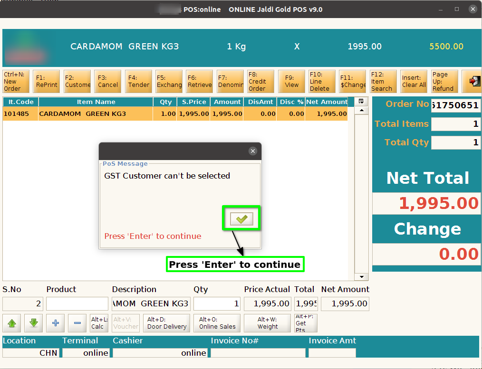Click Alt+W Weight button
The height and width of the screenshot is (369, 482).
tap(268, 323)
